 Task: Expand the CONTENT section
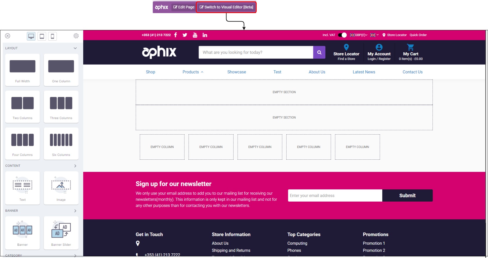75,166
